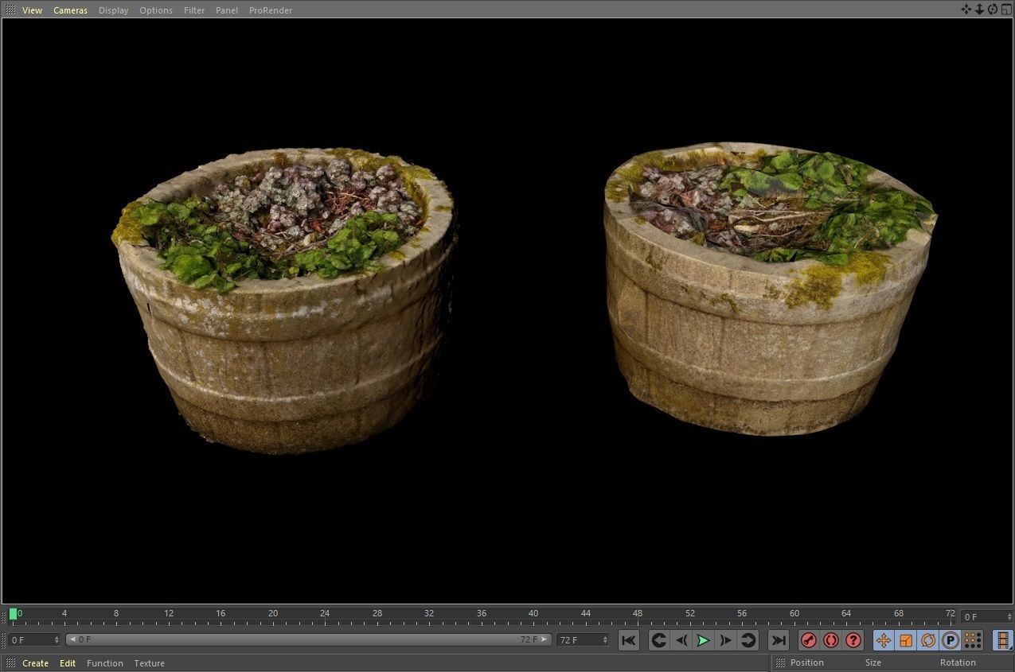Click the Size column header
This screenshot has width=1015, height=672.
pyautogui.click(x=873, y=662)
